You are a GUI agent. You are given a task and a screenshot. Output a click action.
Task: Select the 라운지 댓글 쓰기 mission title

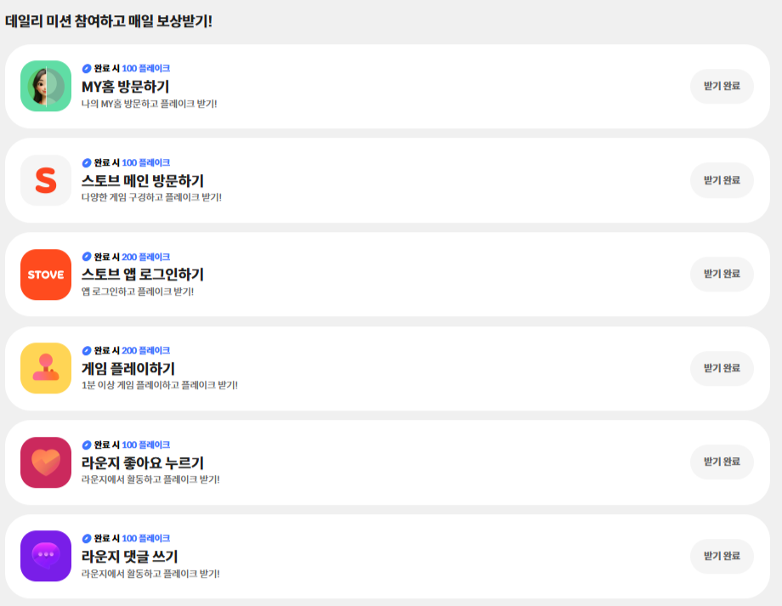[129, 556]
